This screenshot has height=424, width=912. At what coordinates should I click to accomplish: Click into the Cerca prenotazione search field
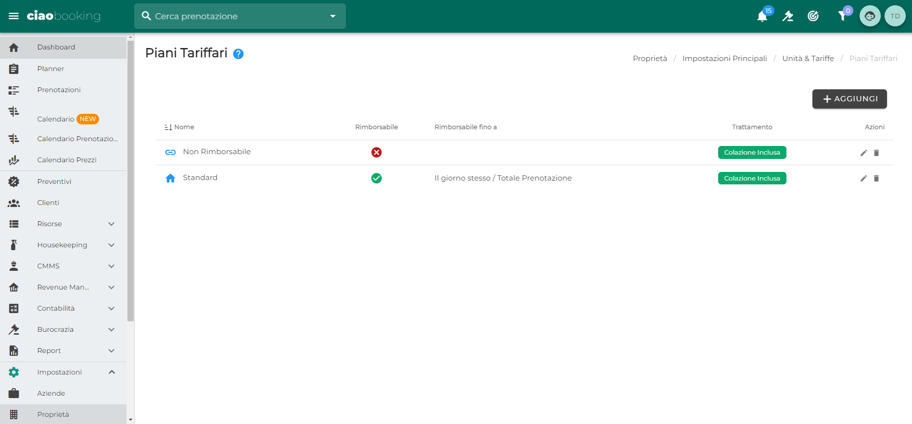pyautogui.click(x=240, y=16)
